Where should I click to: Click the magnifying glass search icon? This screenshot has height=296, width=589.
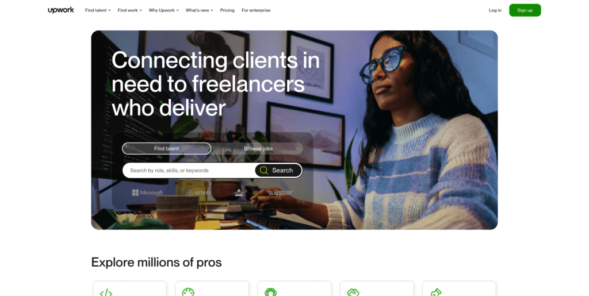click(x=263, y=170)
